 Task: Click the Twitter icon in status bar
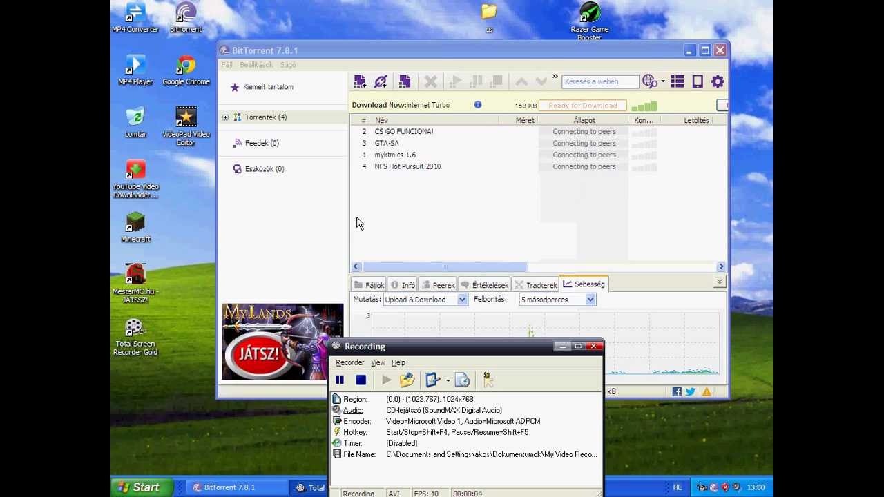click(x=691, y=391)
